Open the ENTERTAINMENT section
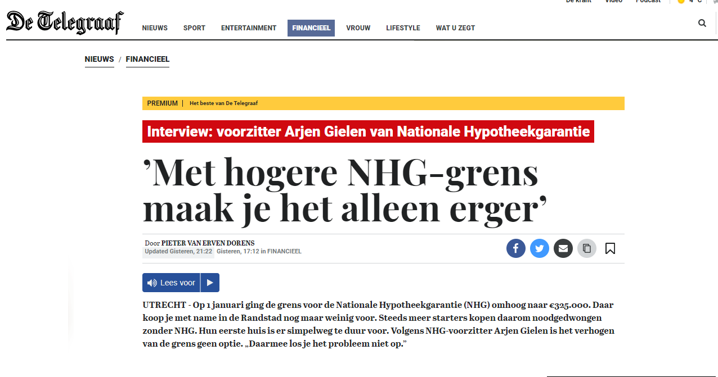 [x=249, y=28]
